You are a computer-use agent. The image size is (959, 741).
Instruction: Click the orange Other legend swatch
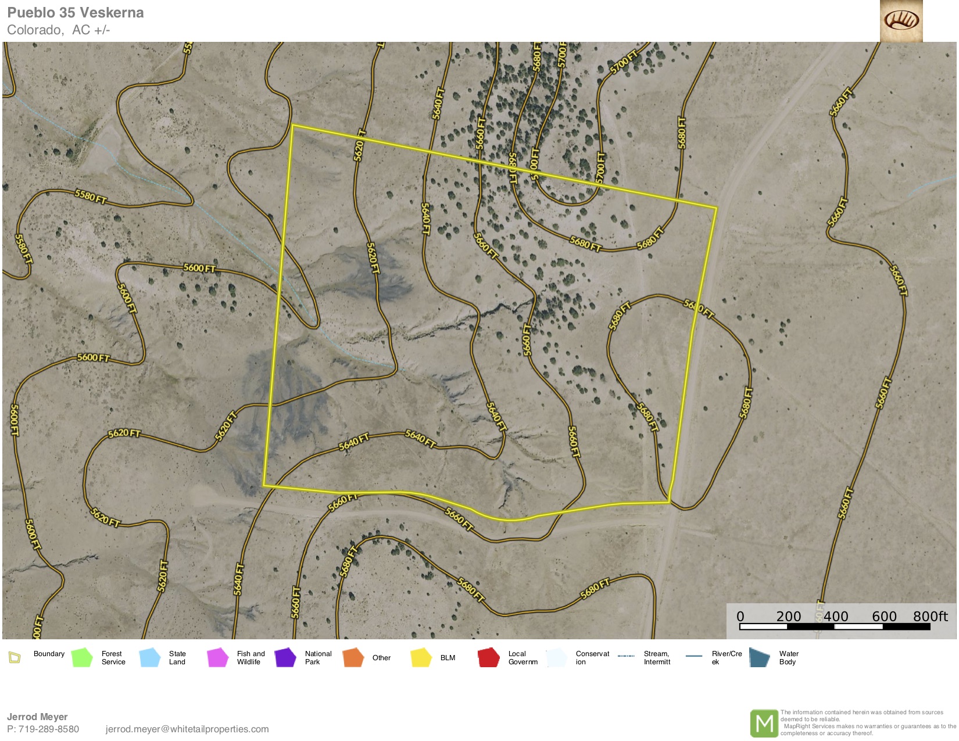point(353,657)
